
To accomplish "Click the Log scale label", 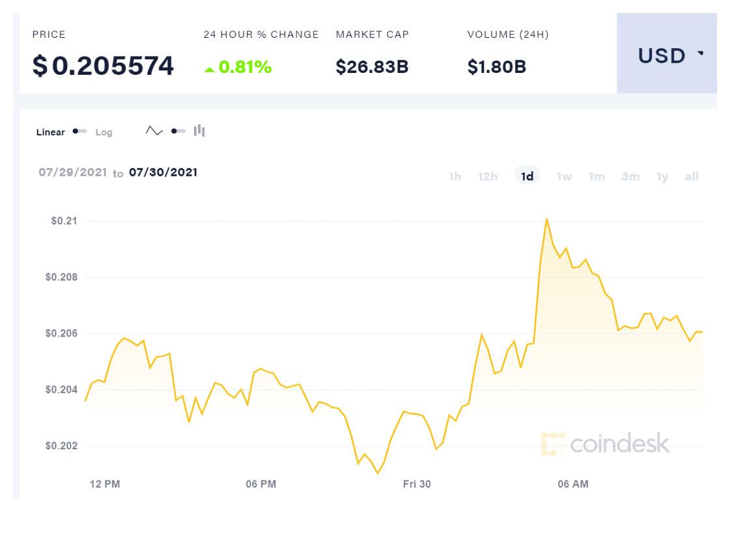I will coord(104,132).
